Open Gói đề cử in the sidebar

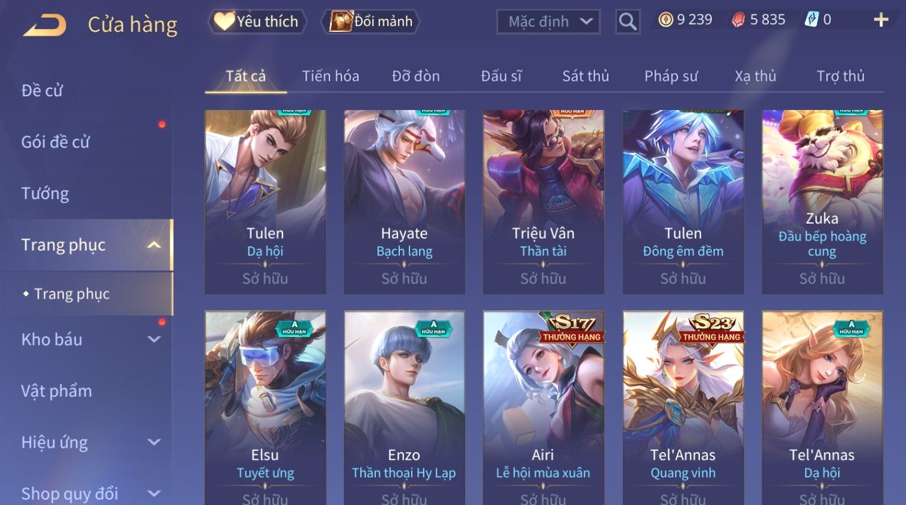pos(55,142)
